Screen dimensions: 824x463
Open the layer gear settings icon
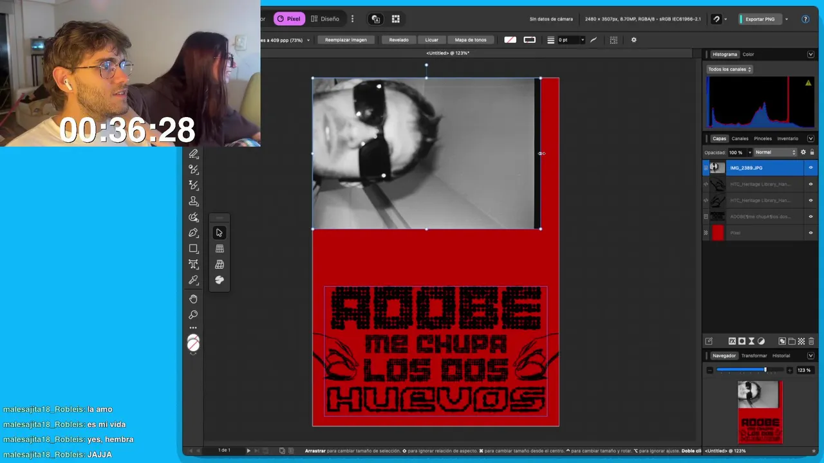pyautogui.click(x=803, y=152)
